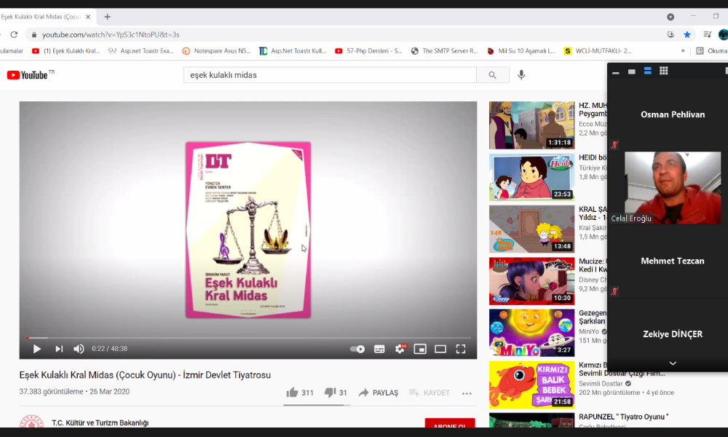Skip to the next video in player
Viewport: 728px width, 437px height.
click(59, 349)
